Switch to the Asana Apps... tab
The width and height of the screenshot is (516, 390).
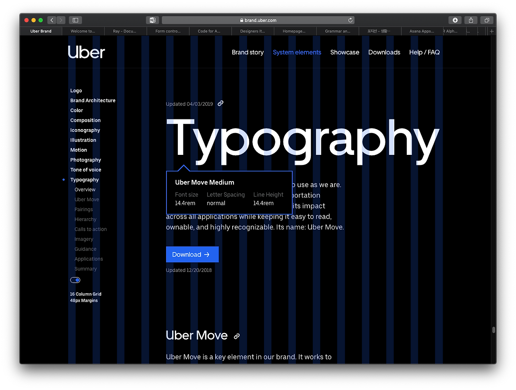point(422,31)
